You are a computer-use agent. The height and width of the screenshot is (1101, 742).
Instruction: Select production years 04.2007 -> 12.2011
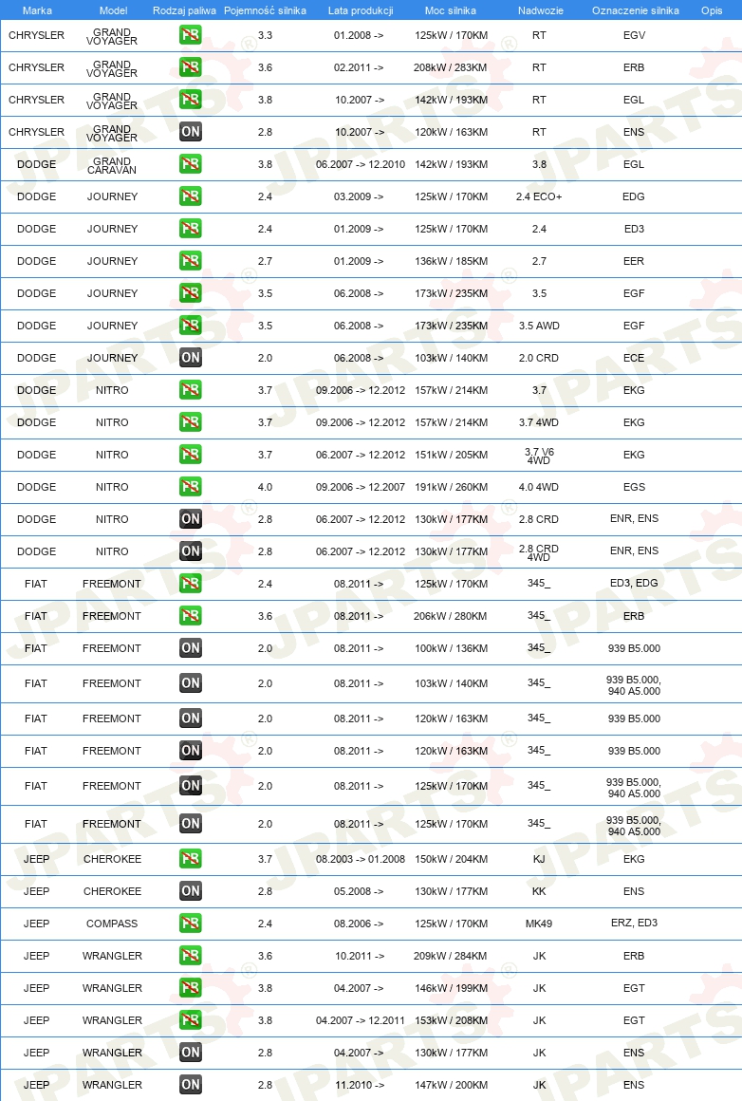[361, 1021]
